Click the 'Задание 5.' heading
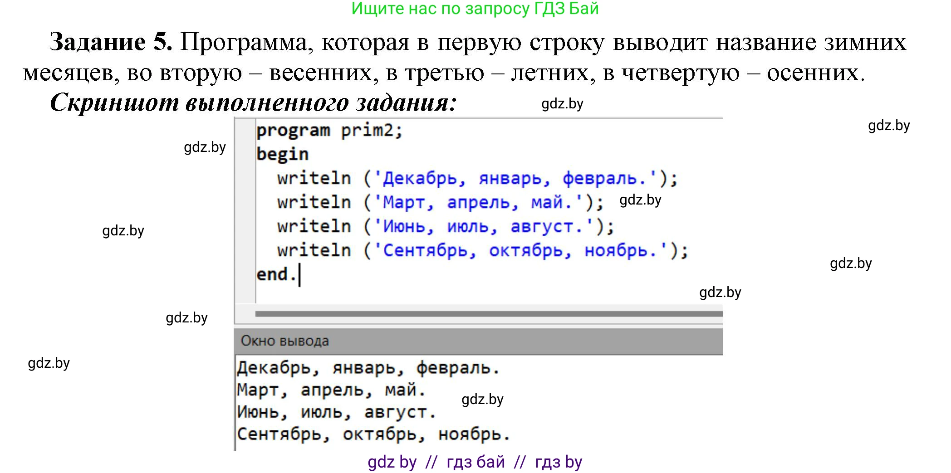The height and width of the screenshot is (473, 951). [x=111, y=42]
